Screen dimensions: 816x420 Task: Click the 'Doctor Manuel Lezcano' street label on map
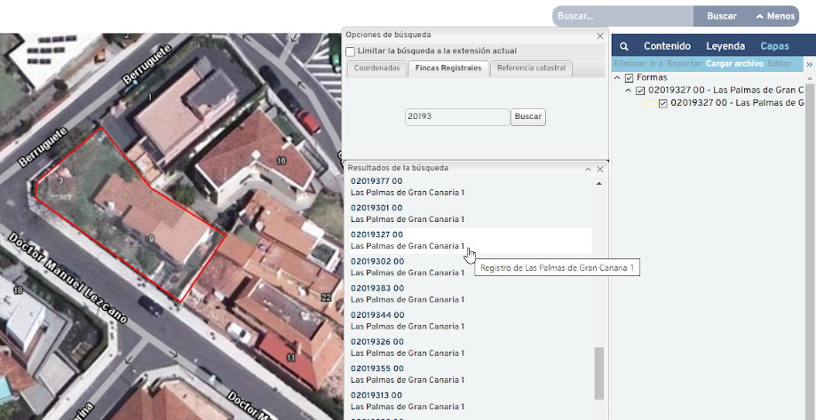coord(67,277)
